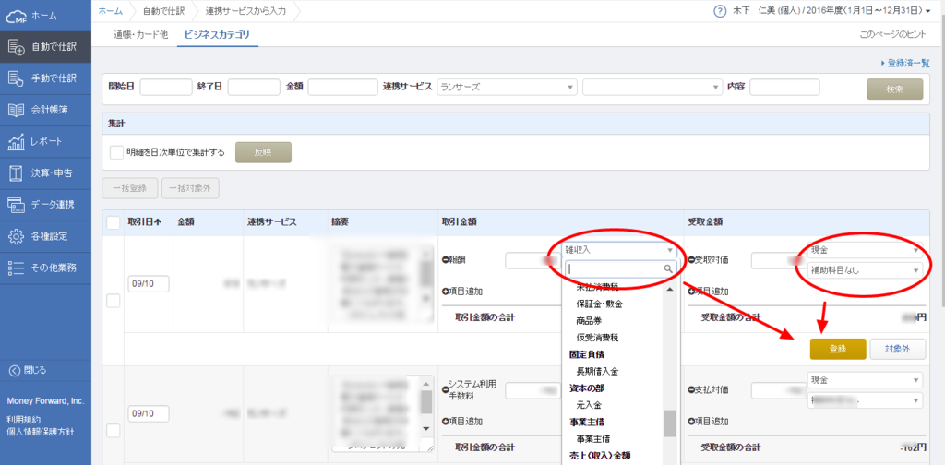Expand the 連携サービス ランサーズ dropdown
Screen dimensions: 945x465
coord(507,87)
